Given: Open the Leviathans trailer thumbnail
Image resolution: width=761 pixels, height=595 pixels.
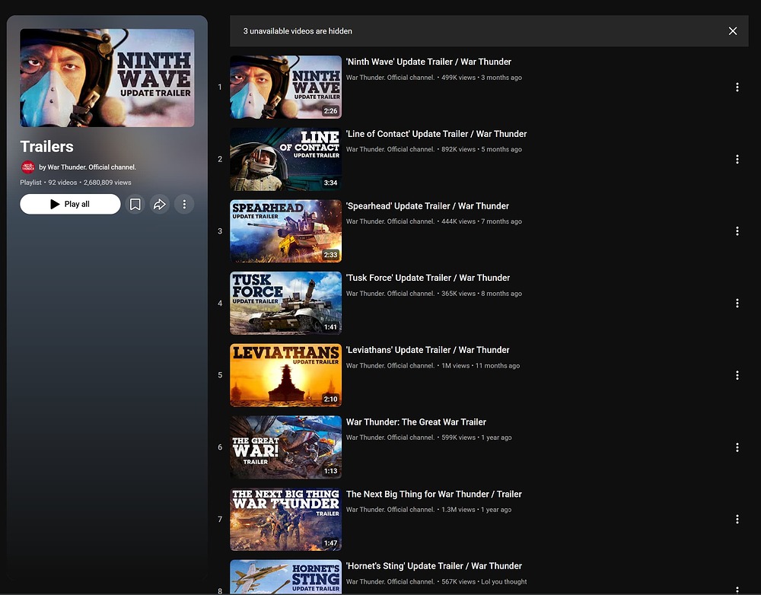Looking at the screenshot, I should click(285, 375).
